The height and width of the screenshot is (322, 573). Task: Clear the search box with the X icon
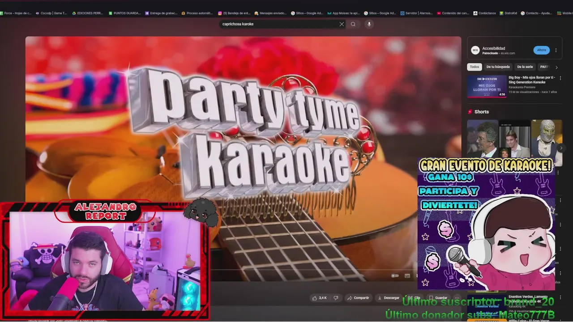pos(342,24)
